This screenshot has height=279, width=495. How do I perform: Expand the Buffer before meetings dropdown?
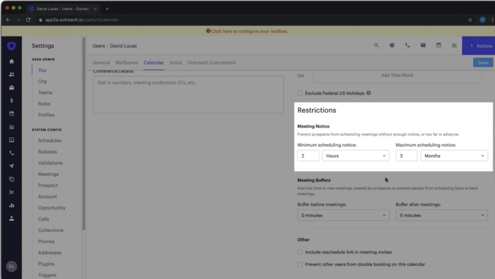[344, 215]
